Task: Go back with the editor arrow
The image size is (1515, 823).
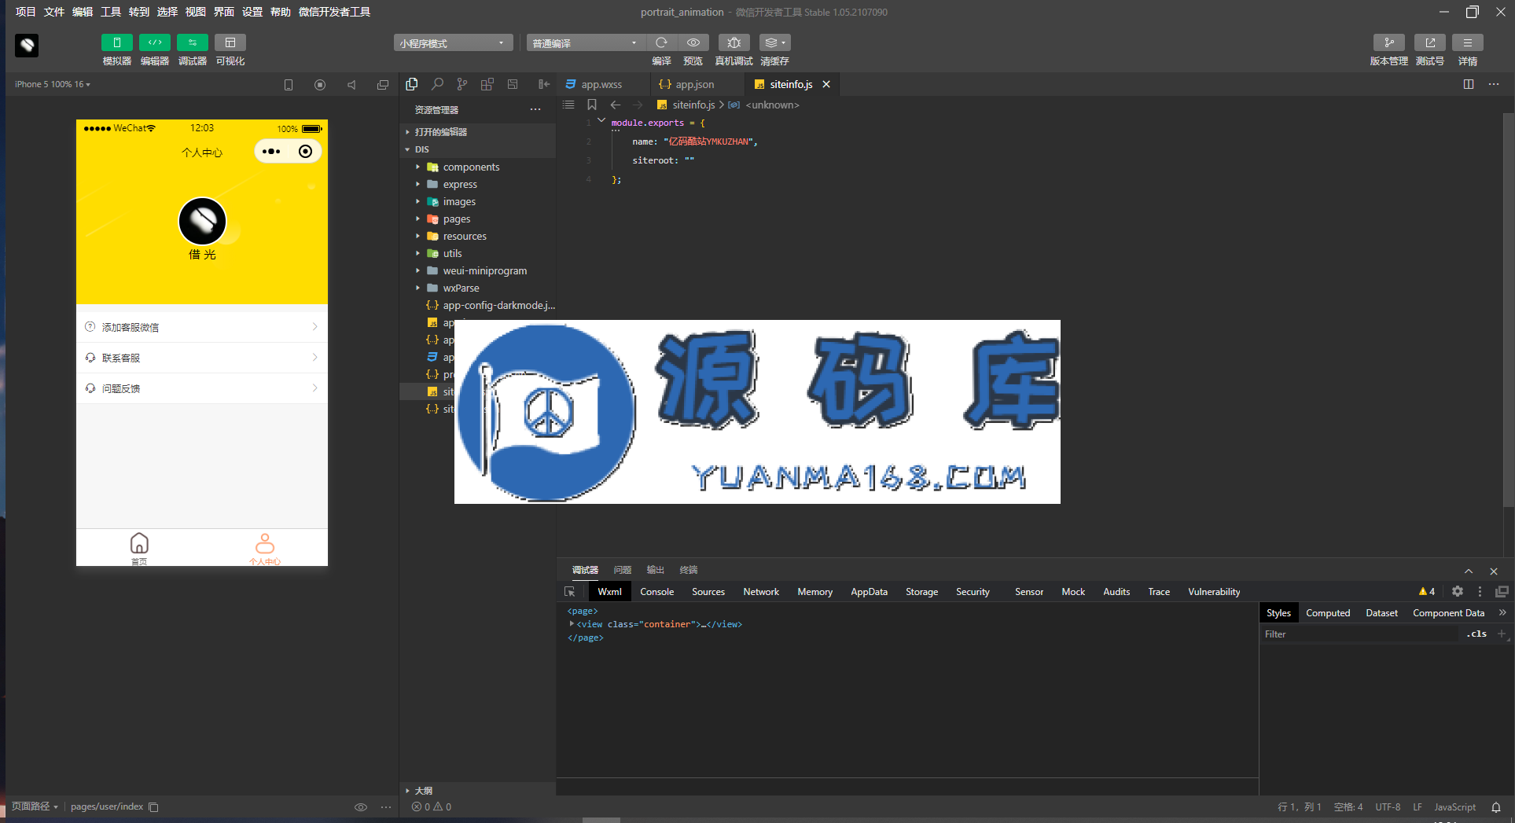Action: click(616, 105)
